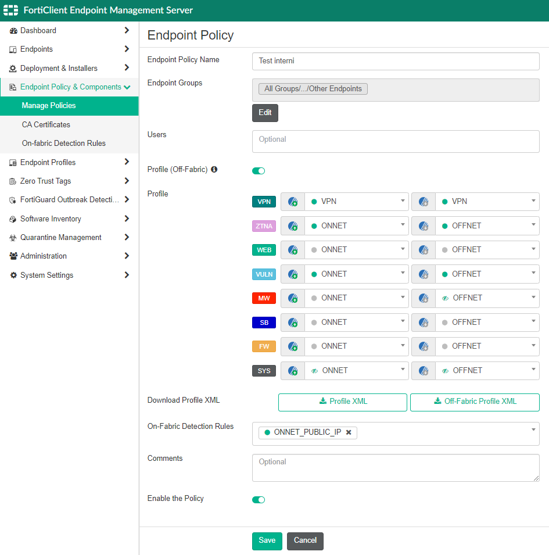Click the Users optional field
This screenshot has height=555, width=549.
coord(396,142)
